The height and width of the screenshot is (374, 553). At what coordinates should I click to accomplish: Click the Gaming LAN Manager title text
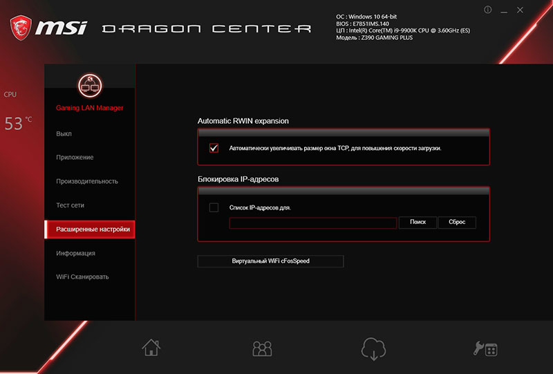click(90, 108)
